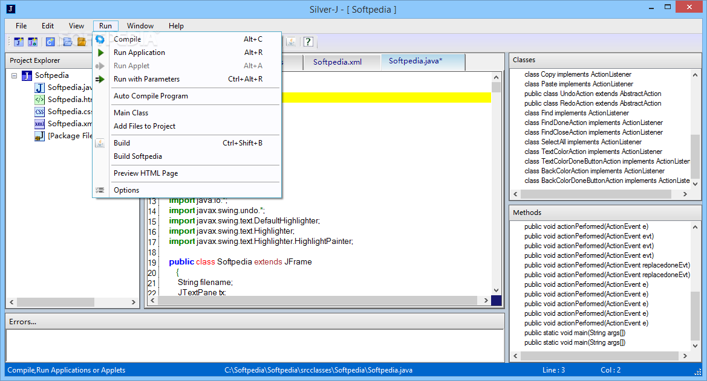Open the Window menu
Viewport: 707px width, 381px height.
pos(140,26)
